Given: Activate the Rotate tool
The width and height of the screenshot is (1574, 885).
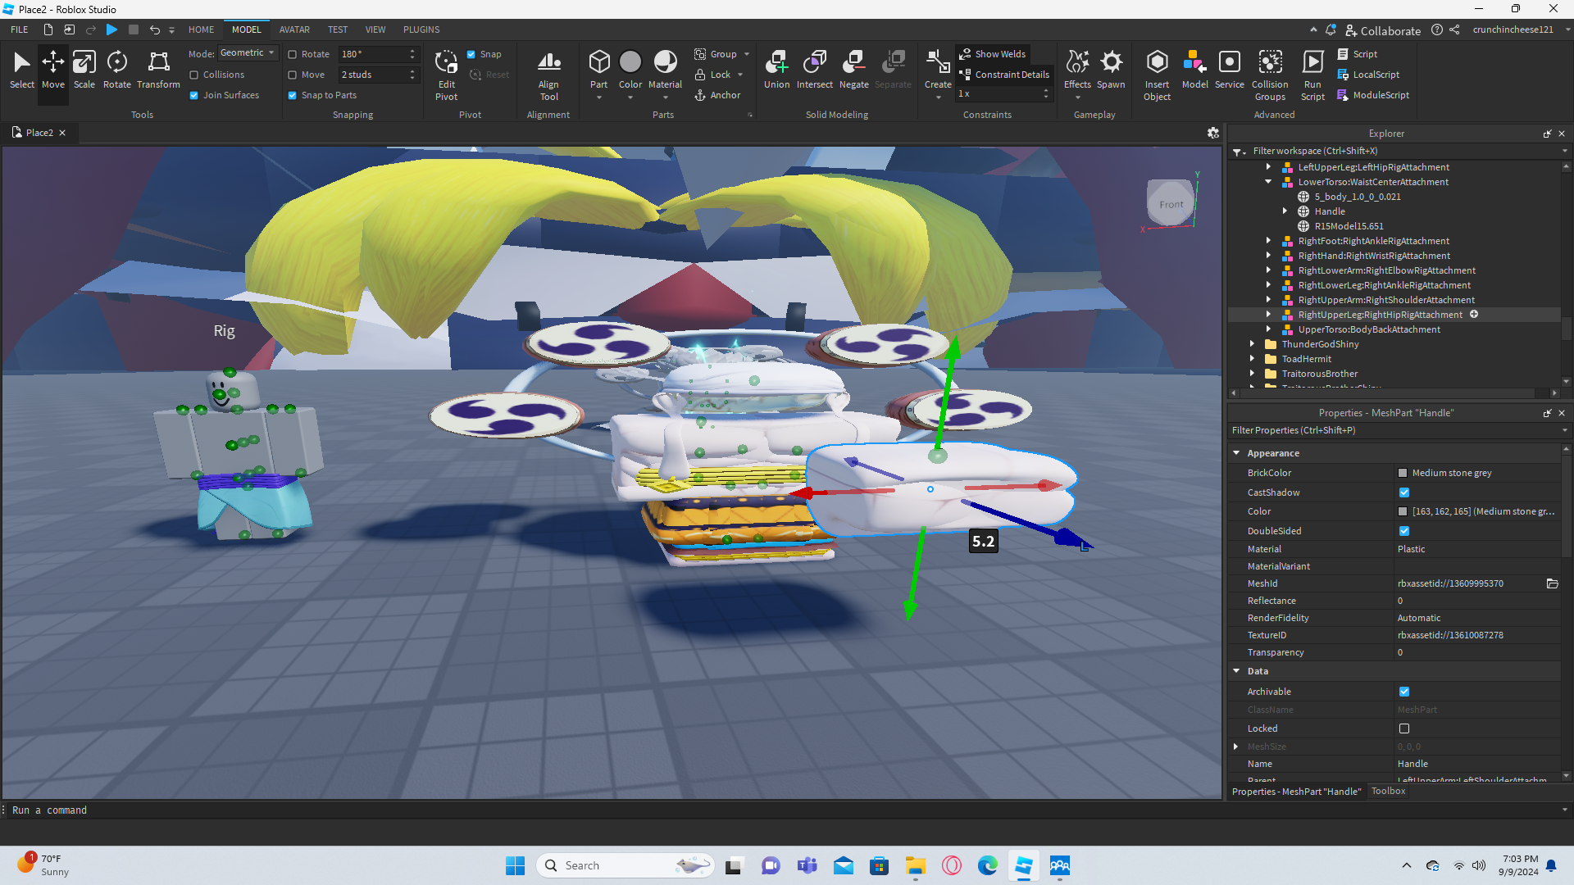Looking at the screenshot, I should click(x=116, y=69).
